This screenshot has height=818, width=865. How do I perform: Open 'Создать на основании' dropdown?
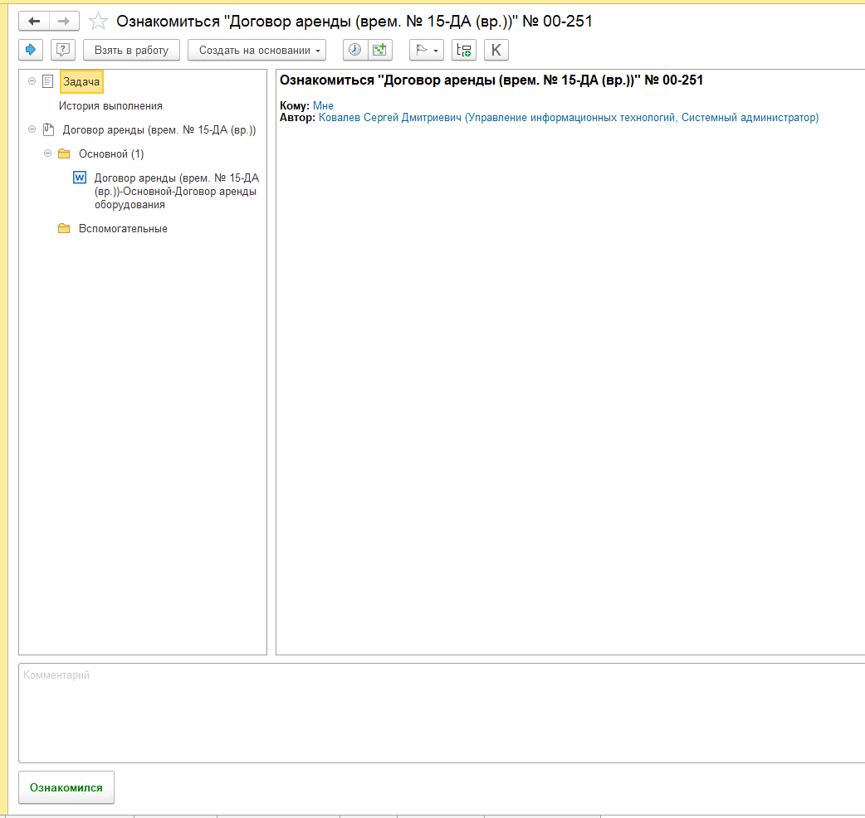(x=257, y=50)
